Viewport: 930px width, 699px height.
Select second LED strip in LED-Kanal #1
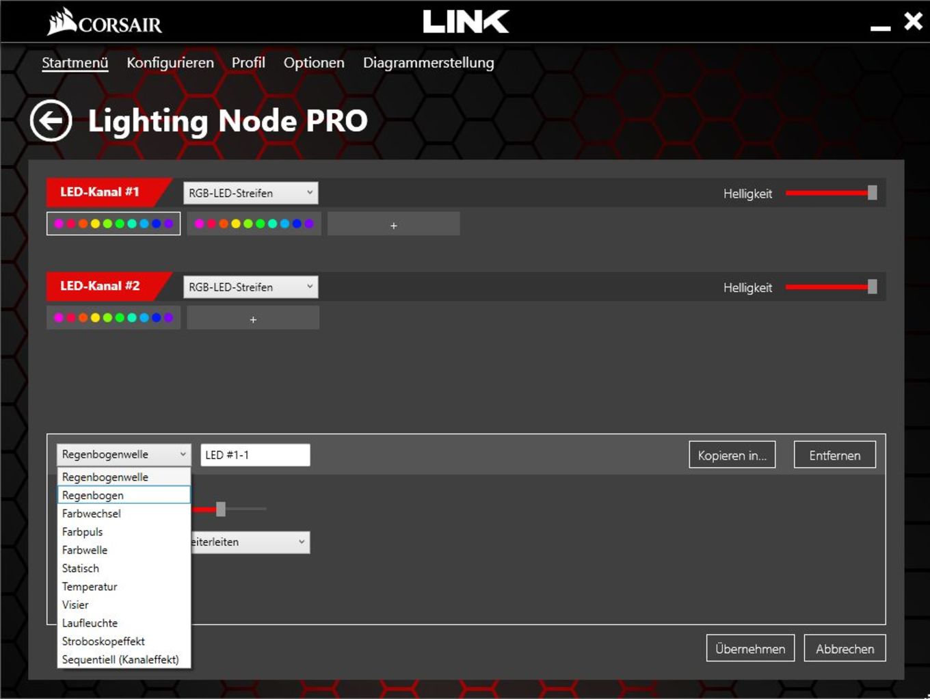[x=254, y=224]
